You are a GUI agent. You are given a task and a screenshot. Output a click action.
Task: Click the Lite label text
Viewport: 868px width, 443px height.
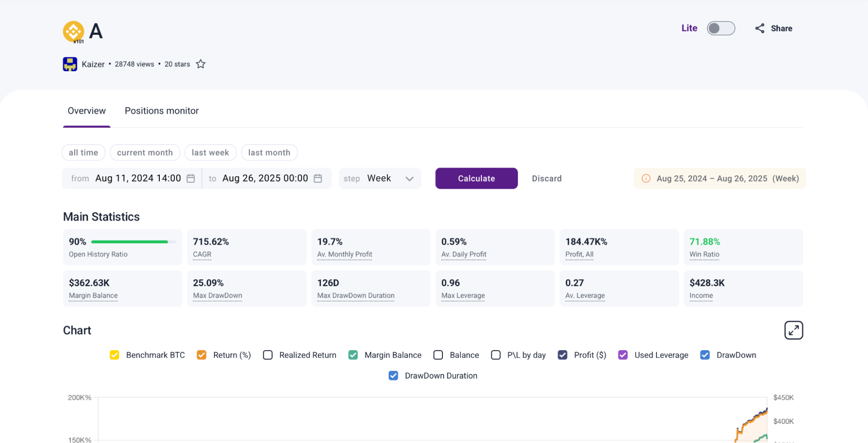(x=689, y=28)
